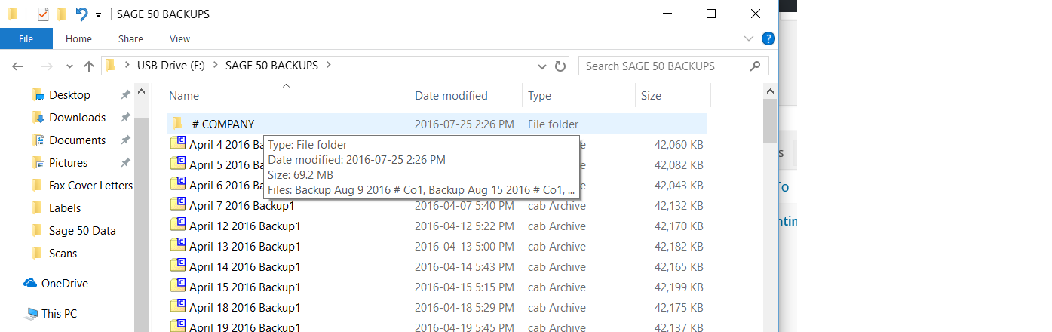
Task: Switch to the Share ribbon tab
Action: [x=130, y=38]
